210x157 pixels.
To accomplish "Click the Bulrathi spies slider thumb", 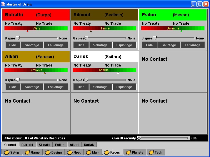I will 18,38.
